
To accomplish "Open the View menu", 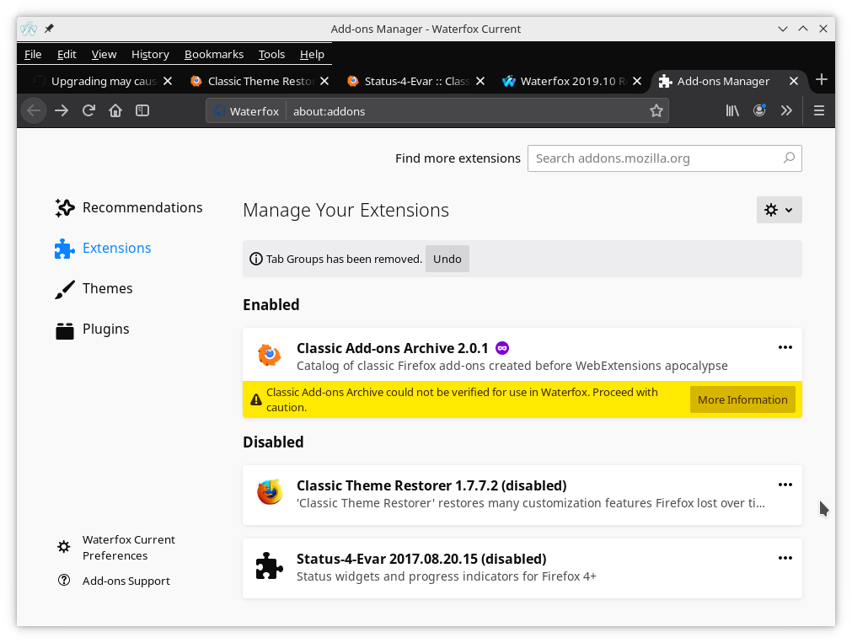I will [104, 54].
